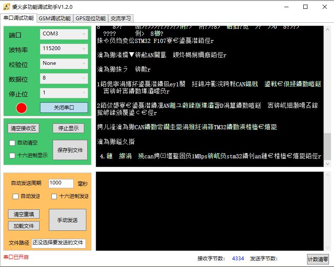Click the app logo icon in title bar
334x267 pixels.
coord(6,7)
